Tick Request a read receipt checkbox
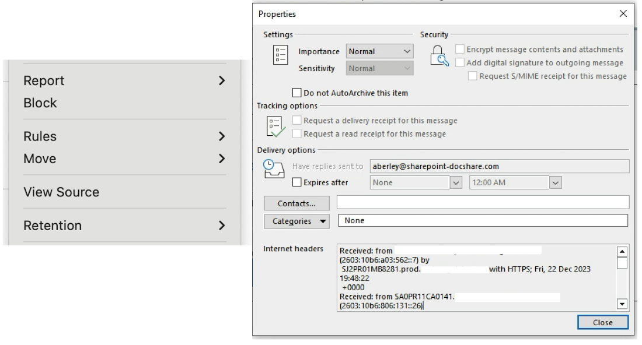642x345 pixels. (x=297, y=133)
